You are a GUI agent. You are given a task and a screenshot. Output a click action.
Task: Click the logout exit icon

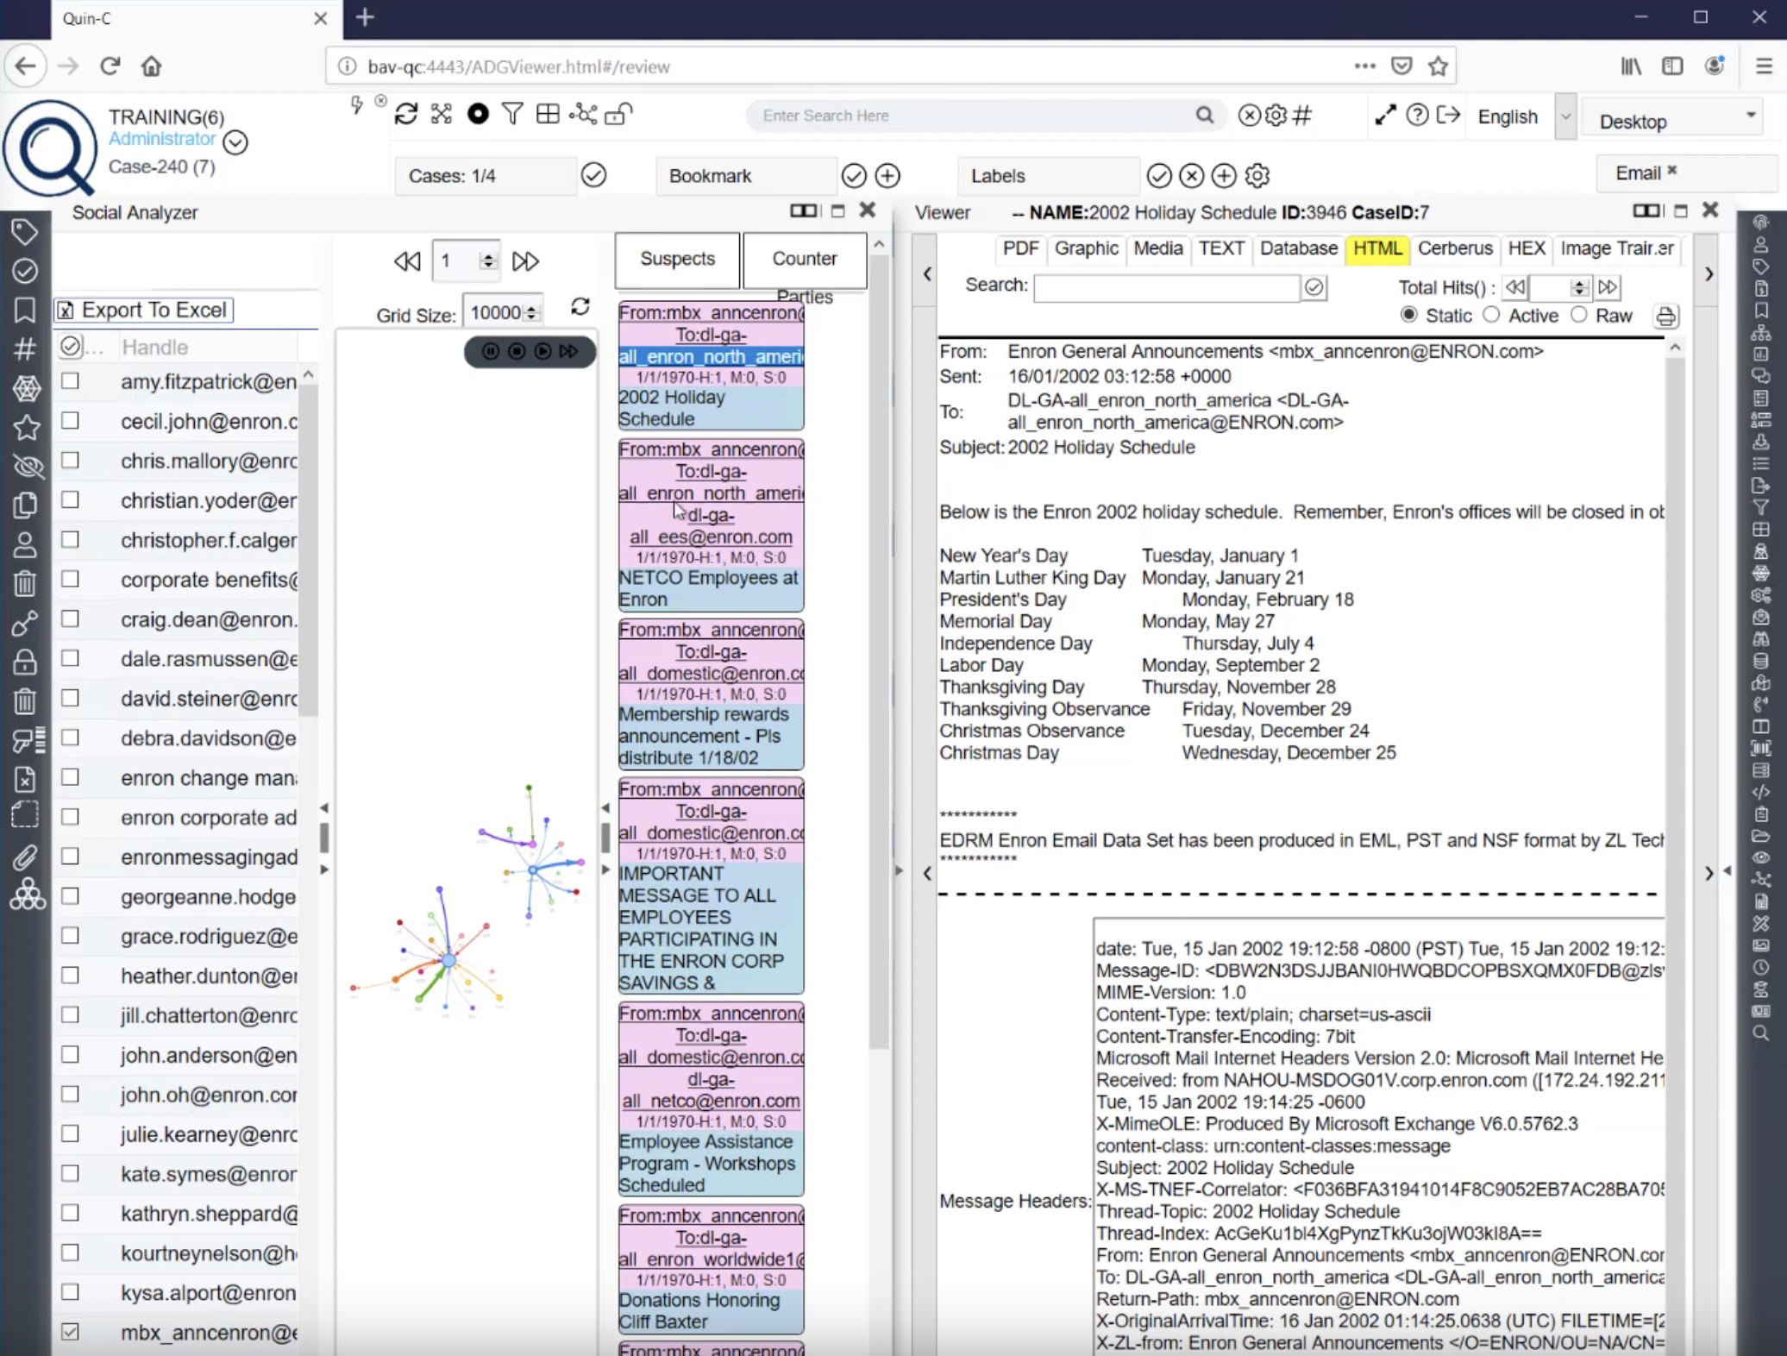[x=1448, y=116]
